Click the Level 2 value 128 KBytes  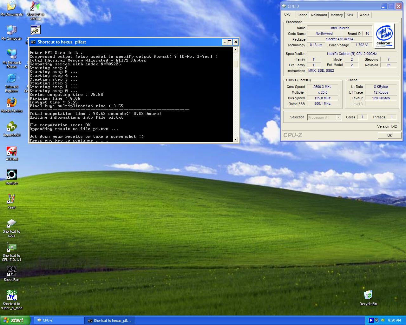click(381, 98)
